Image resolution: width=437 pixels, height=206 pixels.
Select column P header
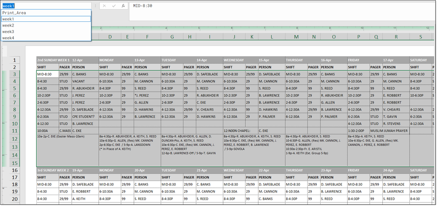point(359,37)
